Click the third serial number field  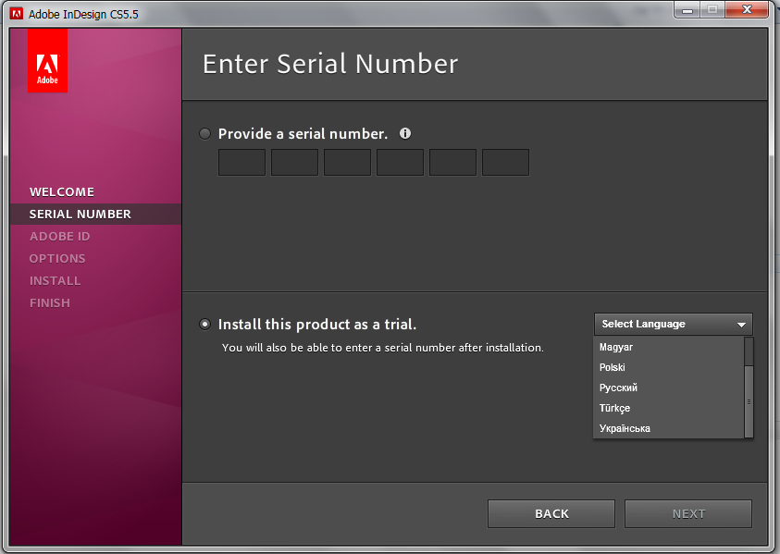click(x=347, y=162)
